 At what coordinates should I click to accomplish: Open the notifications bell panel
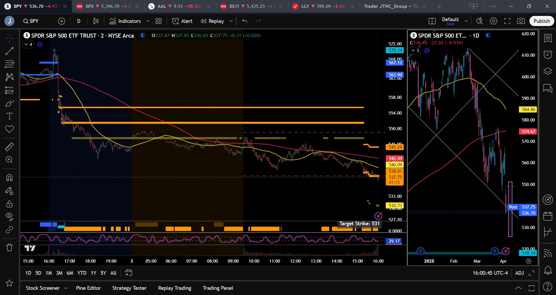tap(547, 270)
